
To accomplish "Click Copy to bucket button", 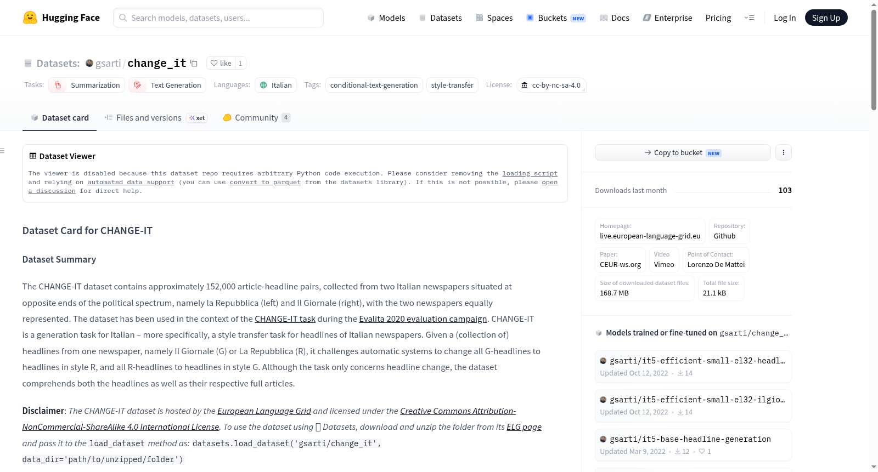I will coord(683,152).
